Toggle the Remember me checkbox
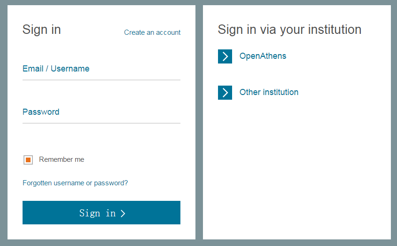 pos(28,160)
